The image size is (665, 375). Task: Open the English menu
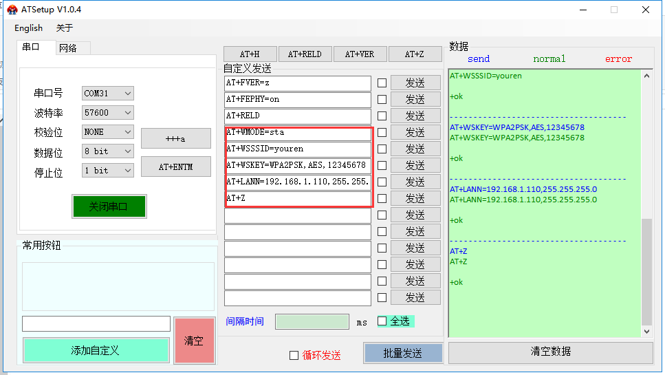[x=28, y=28]
